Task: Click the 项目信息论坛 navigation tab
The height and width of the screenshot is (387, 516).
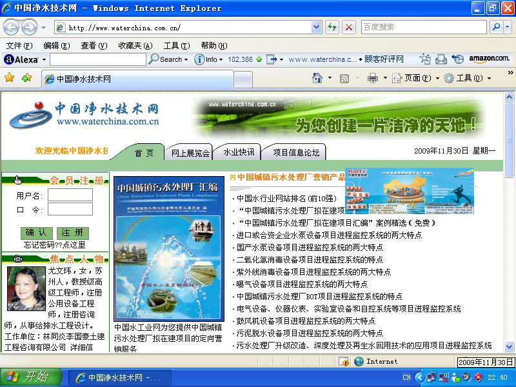Action: (x=296, y=152)
